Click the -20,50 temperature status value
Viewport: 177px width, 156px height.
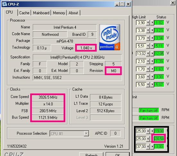(159, 139)
